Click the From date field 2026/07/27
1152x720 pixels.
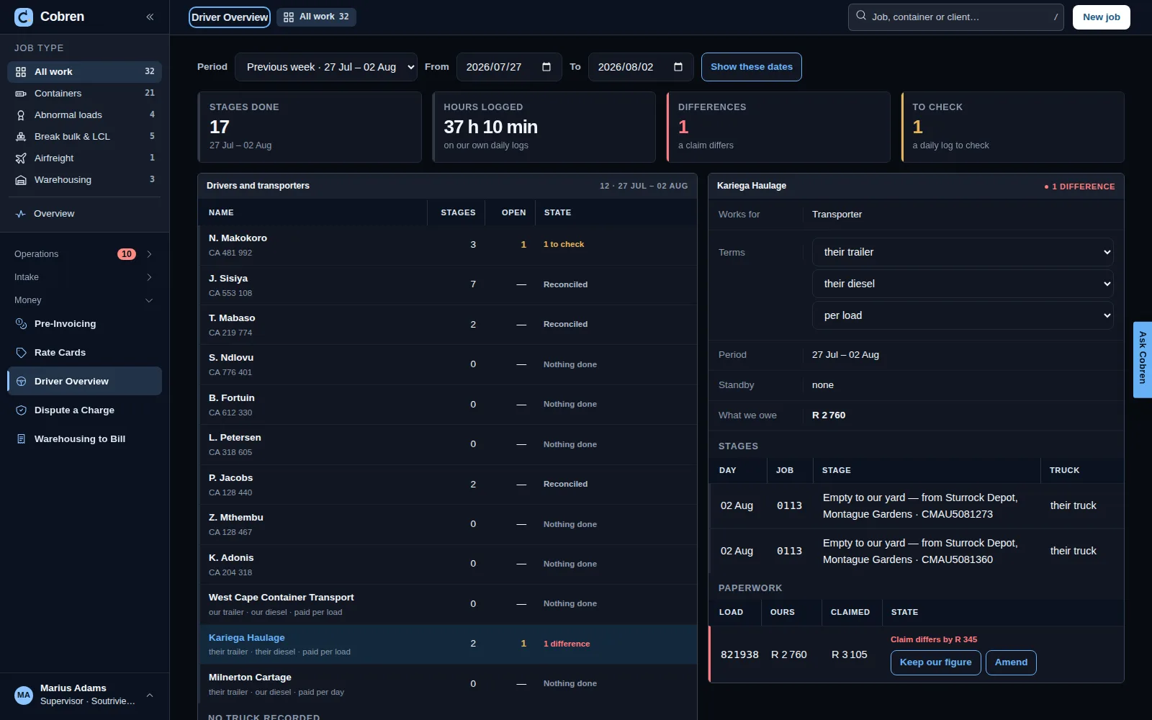(x=509, y=67)
